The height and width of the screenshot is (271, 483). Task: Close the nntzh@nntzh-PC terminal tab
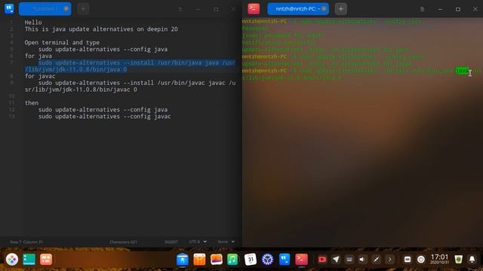[324, 8]
